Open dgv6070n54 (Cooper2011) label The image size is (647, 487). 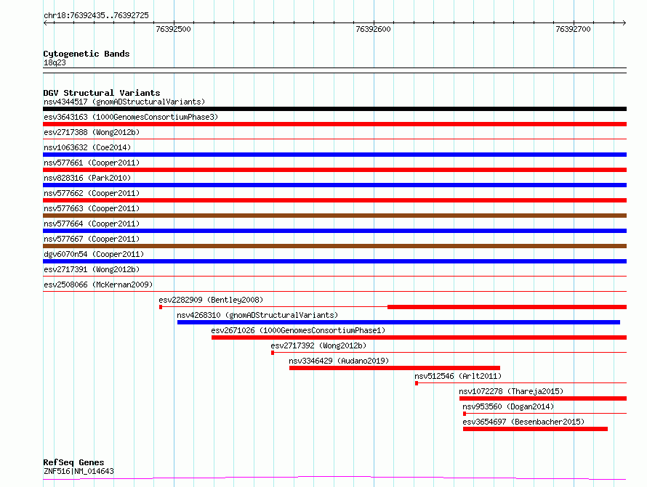point(94,254)
